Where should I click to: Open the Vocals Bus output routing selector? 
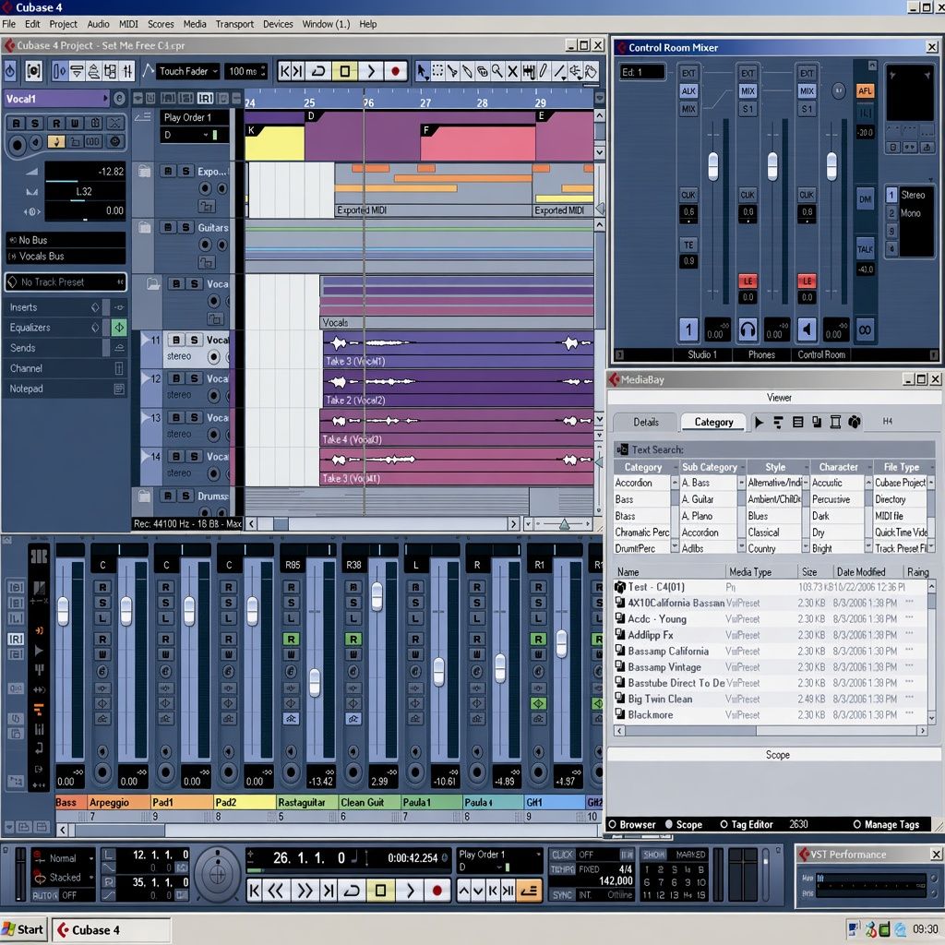(x=66, y=257)
